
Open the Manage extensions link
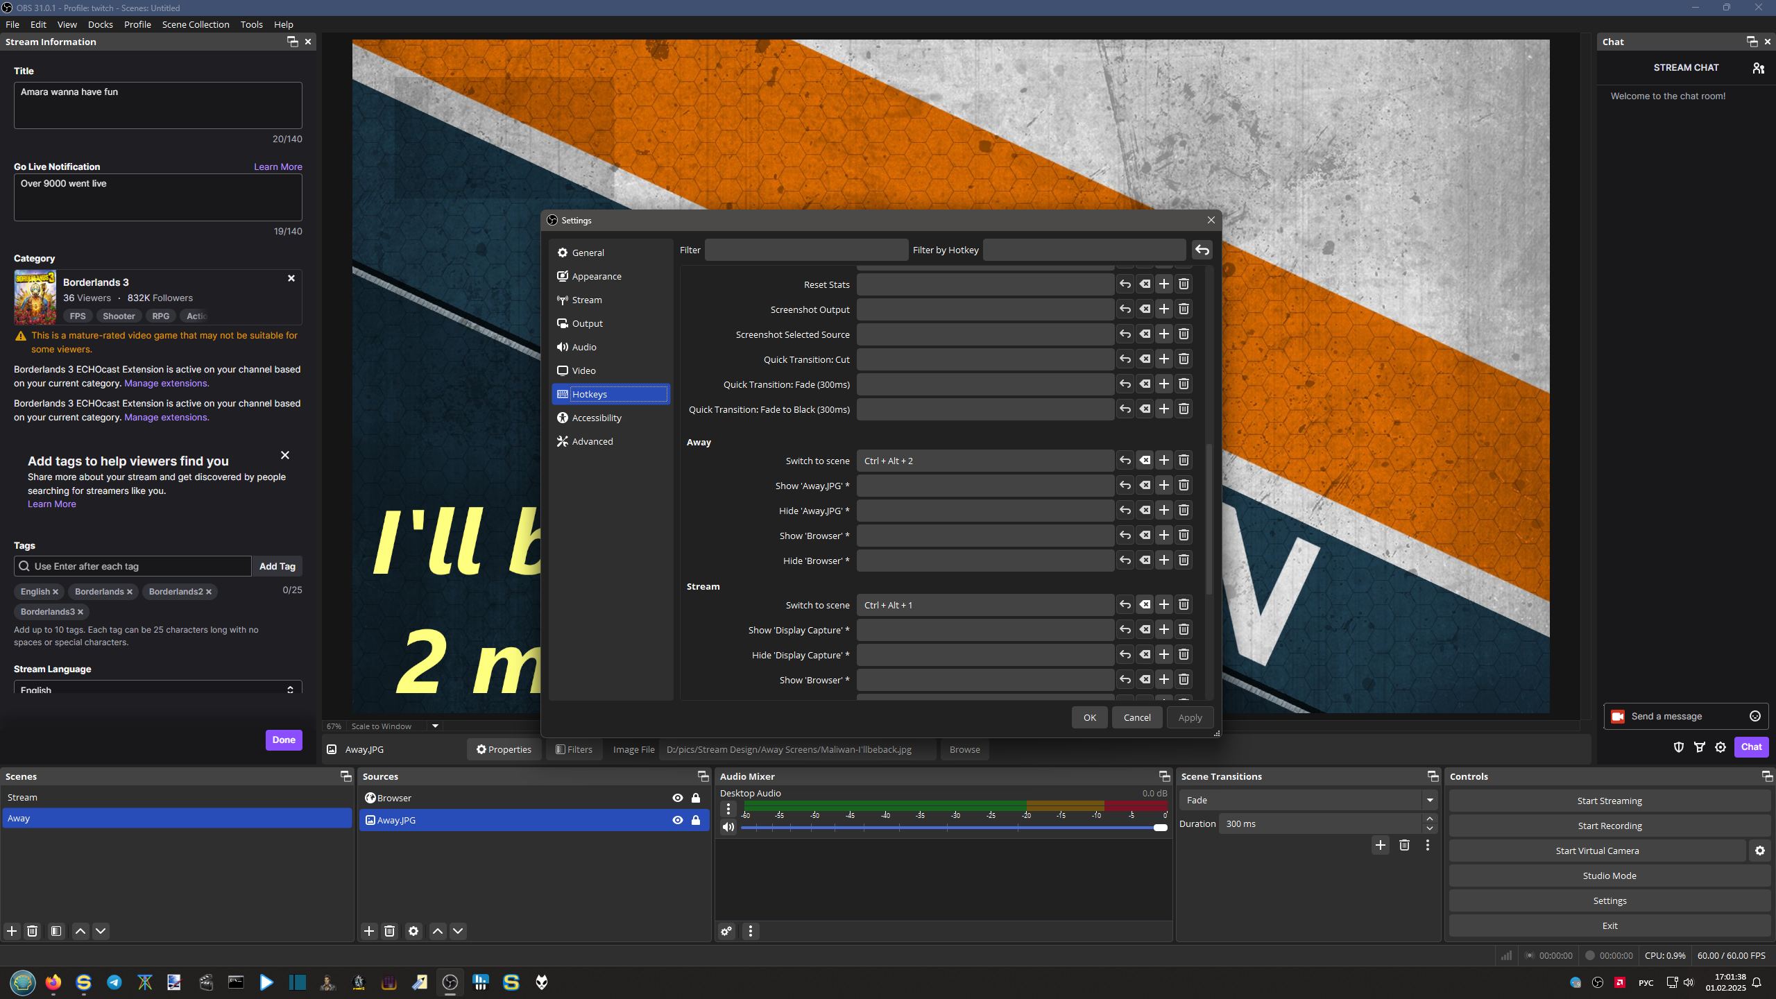click(x=166, y=383)
